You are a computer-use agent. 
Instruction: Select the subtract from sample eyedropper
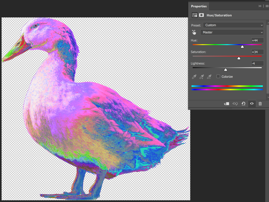coord(209,77)
